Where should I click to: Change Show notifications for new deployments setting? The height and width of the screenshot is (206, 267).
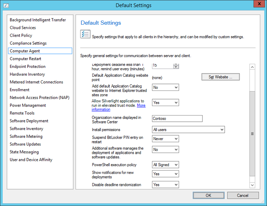tap(165, 174)
